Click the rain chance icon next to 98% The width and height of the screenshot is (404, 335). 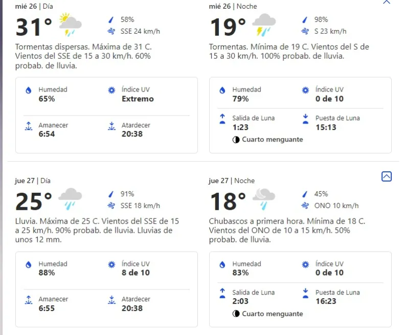point(305,20)
